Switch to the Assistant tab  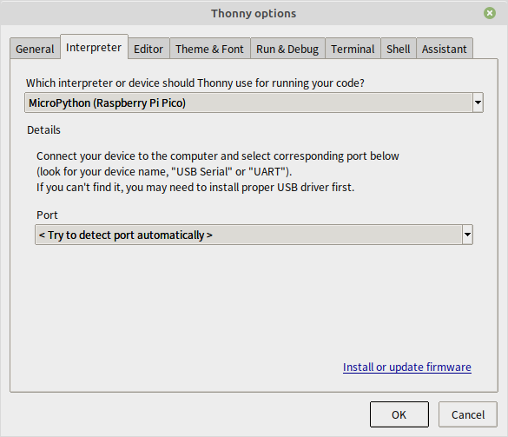[x=445, y=49]
